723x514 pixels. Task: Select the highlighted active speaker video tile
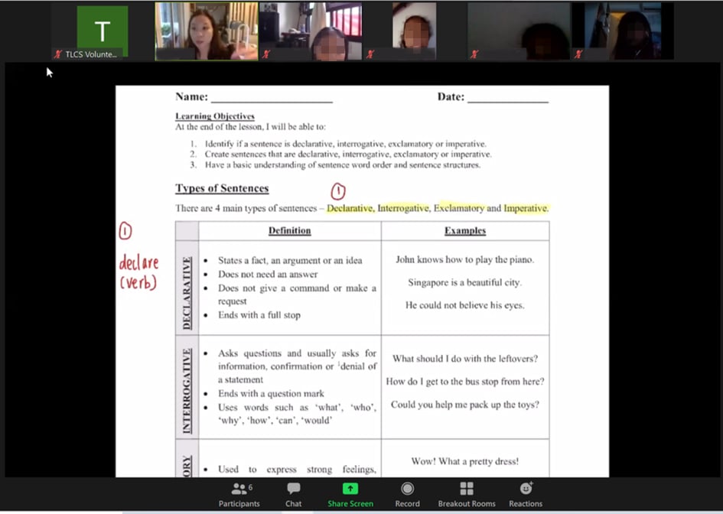pos(206,31)
